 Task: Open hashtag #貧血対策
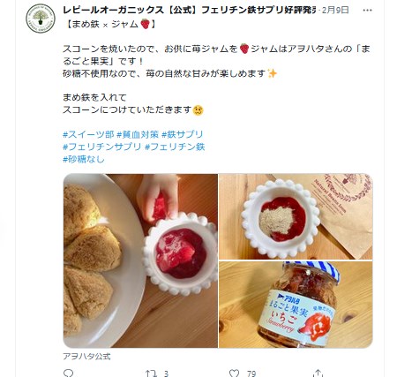click(138, 134)
